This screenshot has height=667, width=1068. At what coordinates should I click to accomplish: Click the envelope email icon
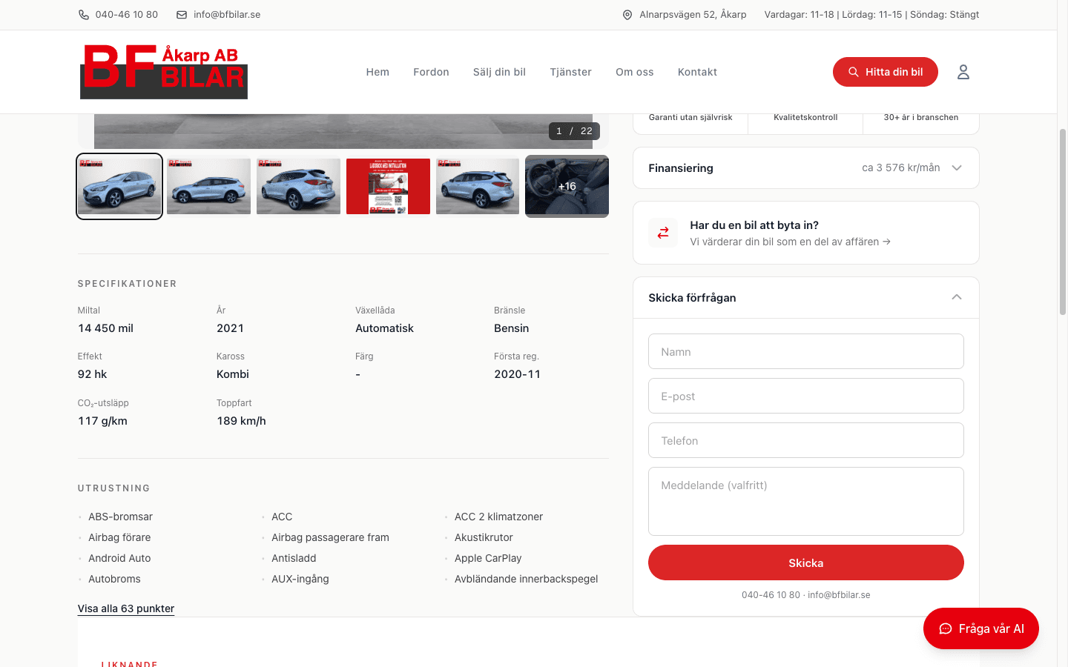(182, 15)
